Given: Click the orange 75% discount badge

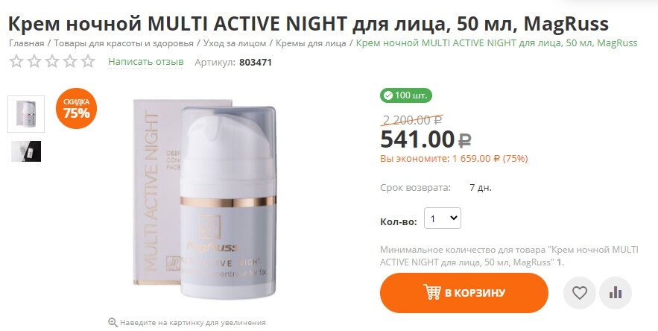Looking at the screenshot, I should coord(76,109).
